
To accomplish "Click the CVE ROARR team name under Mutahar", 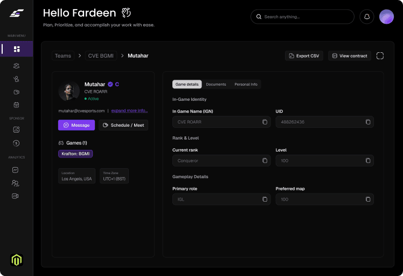I will 96,92.
